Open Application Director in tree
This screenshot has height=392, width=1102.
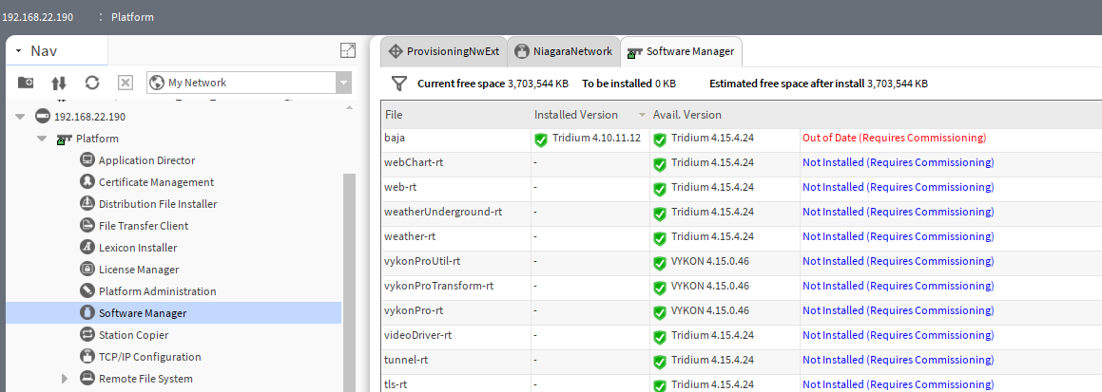click(146, 159)
